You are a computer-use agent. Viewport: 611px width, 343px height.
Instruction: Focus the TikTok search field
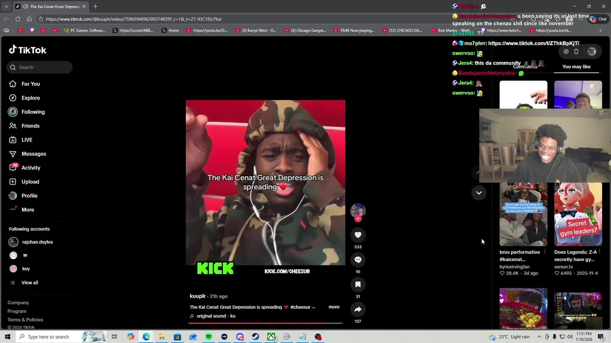(40, 67)
